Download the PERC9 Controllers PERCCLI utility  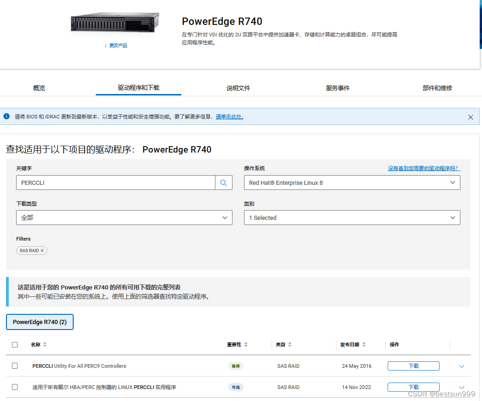(x=413, y=366)
